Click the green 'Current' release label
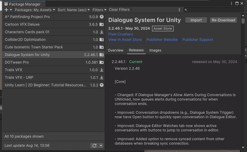The width and height of the screenshot is (247, 152). pos(136,62)
